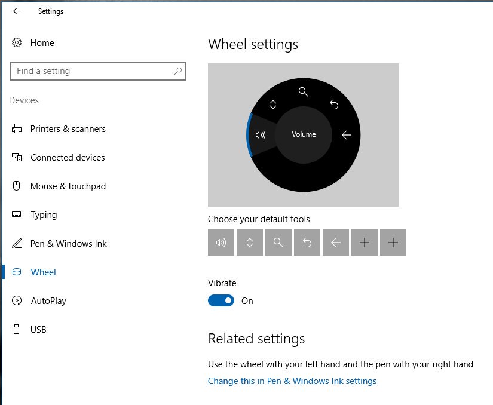Click the search magnifier in the search box
The height and width of the screenshot is (405, 493).
(x=178, y=71)
